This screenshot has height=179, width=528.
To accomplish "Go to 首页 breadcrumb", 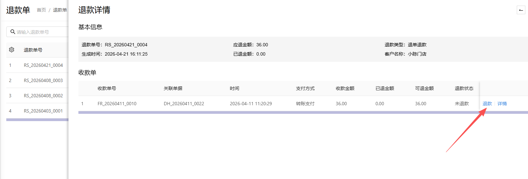I will click(x=41, y=10).
